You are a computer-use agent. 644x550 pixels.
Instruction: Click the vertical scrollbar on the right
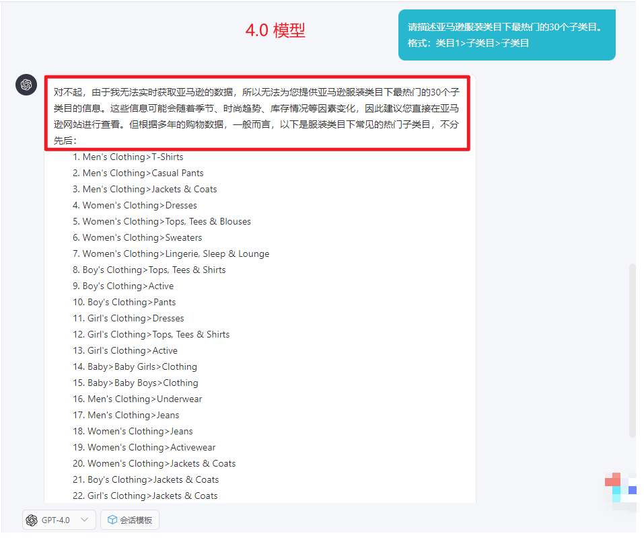tap(633, 351)
